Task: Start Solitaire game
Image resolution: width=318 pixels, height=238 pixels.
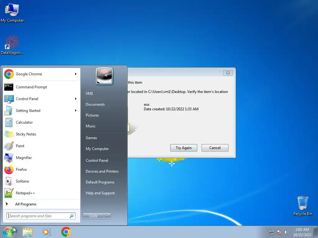Action: point(41,181)
